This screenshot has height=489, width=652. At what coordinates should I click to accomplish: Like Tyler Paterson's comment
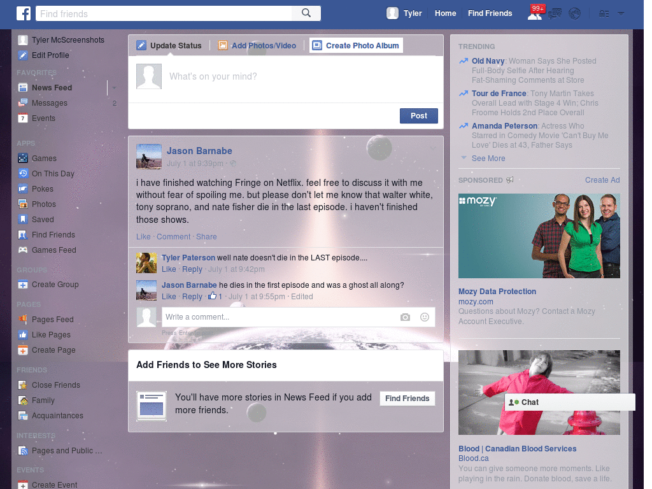pyautogui.click(x=169, y=269)
